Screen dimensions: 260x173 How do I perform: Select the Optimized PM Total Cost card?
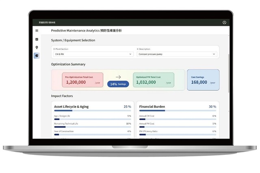[153, 80]
